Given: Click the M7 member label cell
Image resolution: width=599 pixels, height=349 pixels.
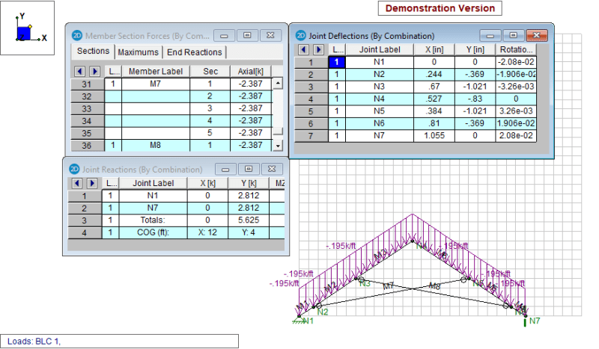Looking at the screenshot, I should click(156, 84).
